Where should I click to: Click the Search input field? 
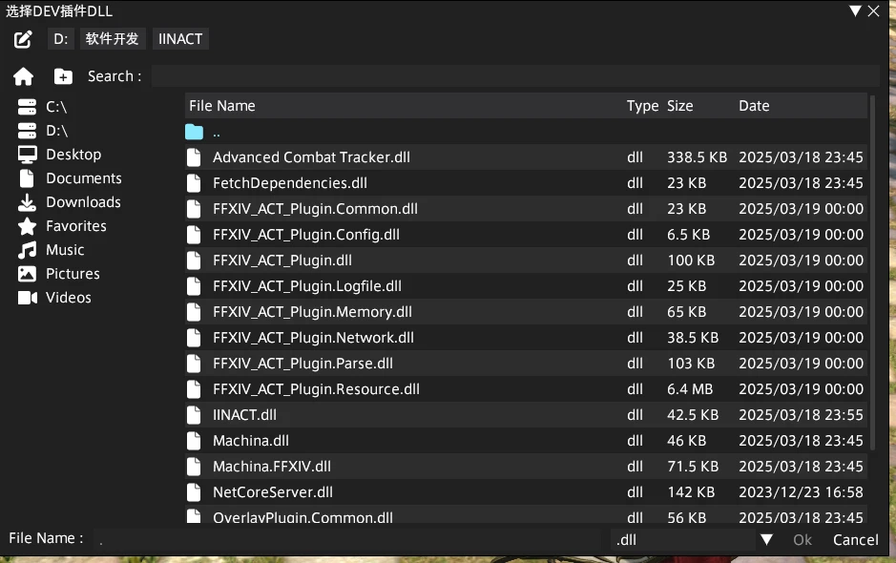click(513, 76)
